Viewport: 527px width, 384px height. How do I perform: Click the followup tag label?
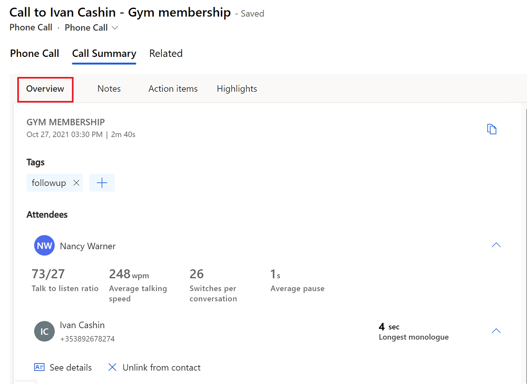click(x=49, y=183)
